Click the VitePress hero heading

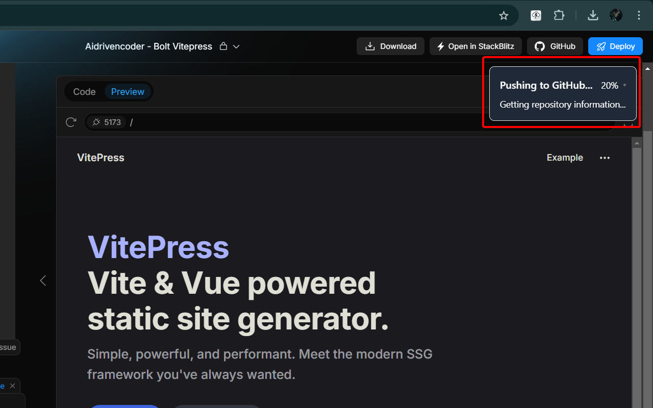click(x=158, y=247)
